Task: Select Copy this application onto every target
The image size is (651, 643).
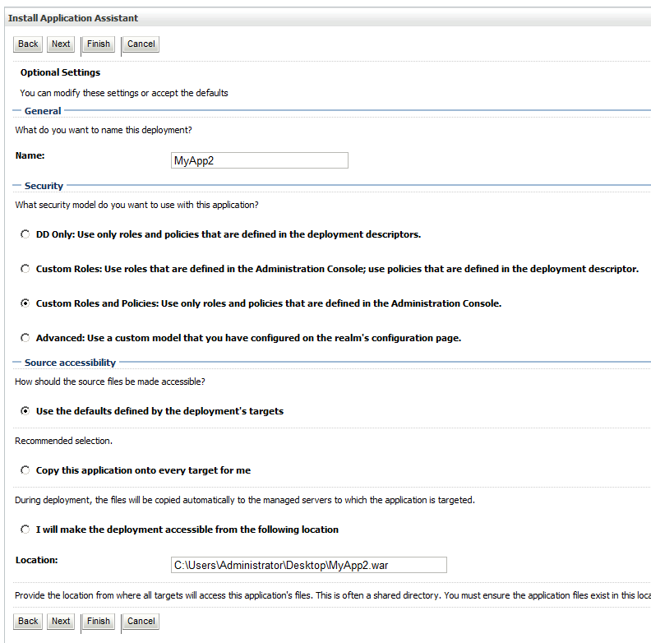Action: 25,470
